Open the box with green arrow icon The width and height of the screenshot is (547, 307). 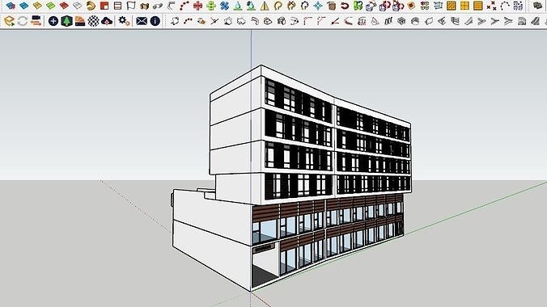pos(9,21)
